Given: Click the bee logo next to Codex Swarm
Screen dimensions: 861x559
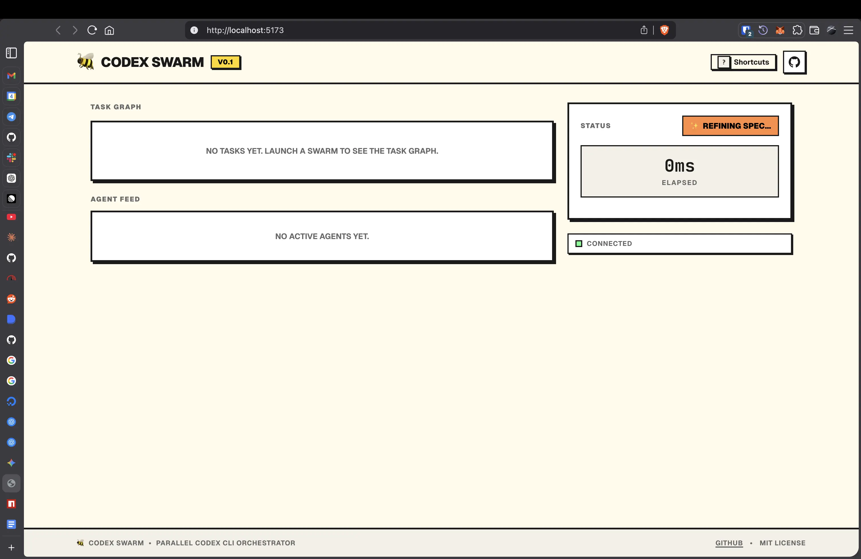Looking at the screenshot, I should pyautogui.click(x=85, y=61).
